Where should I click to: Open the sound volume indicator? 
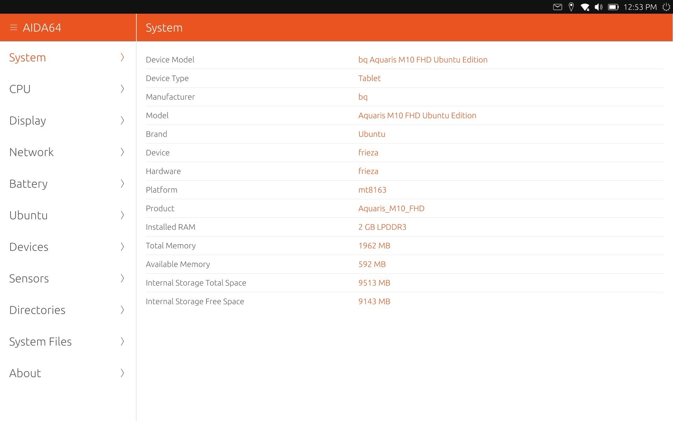[598, 7]
